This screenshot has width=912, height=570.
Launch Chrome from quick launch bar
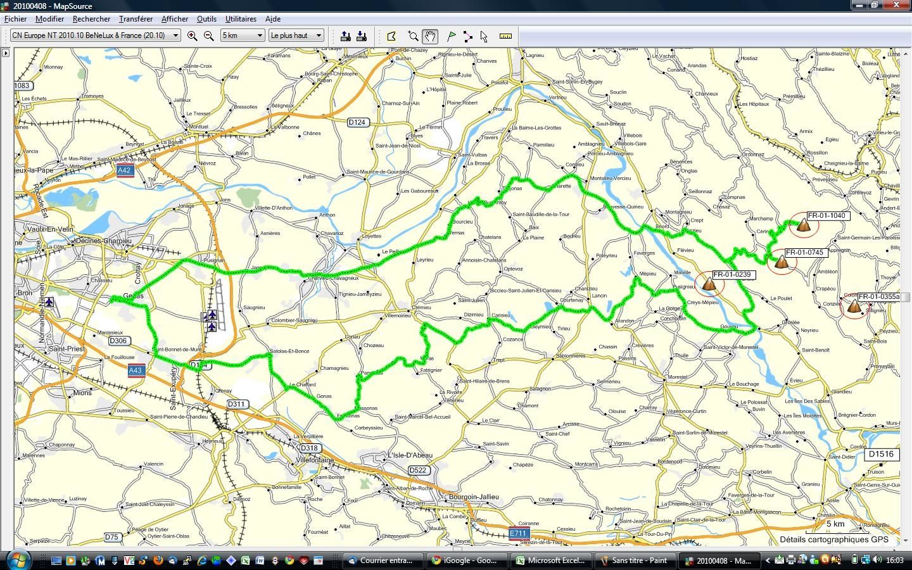[x=289, y=560]
